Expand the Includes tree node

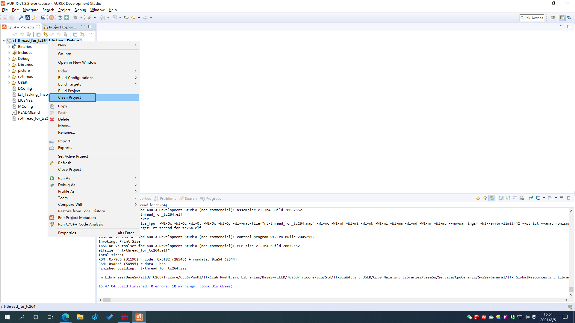(x=9, y=53)
